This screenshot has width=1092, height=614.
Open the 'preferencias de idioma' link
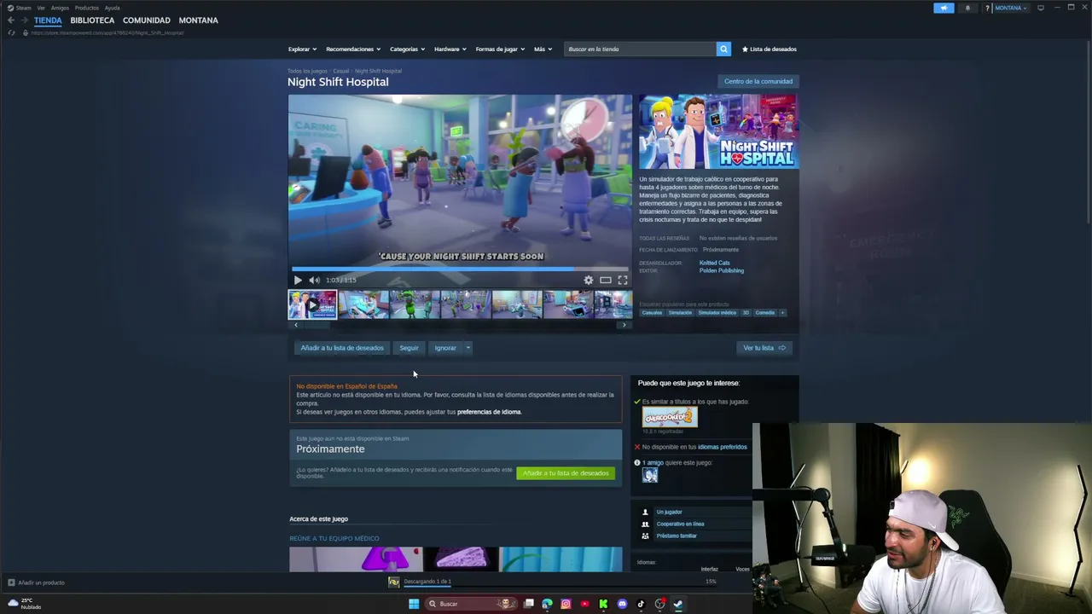(x=489, y=412)
